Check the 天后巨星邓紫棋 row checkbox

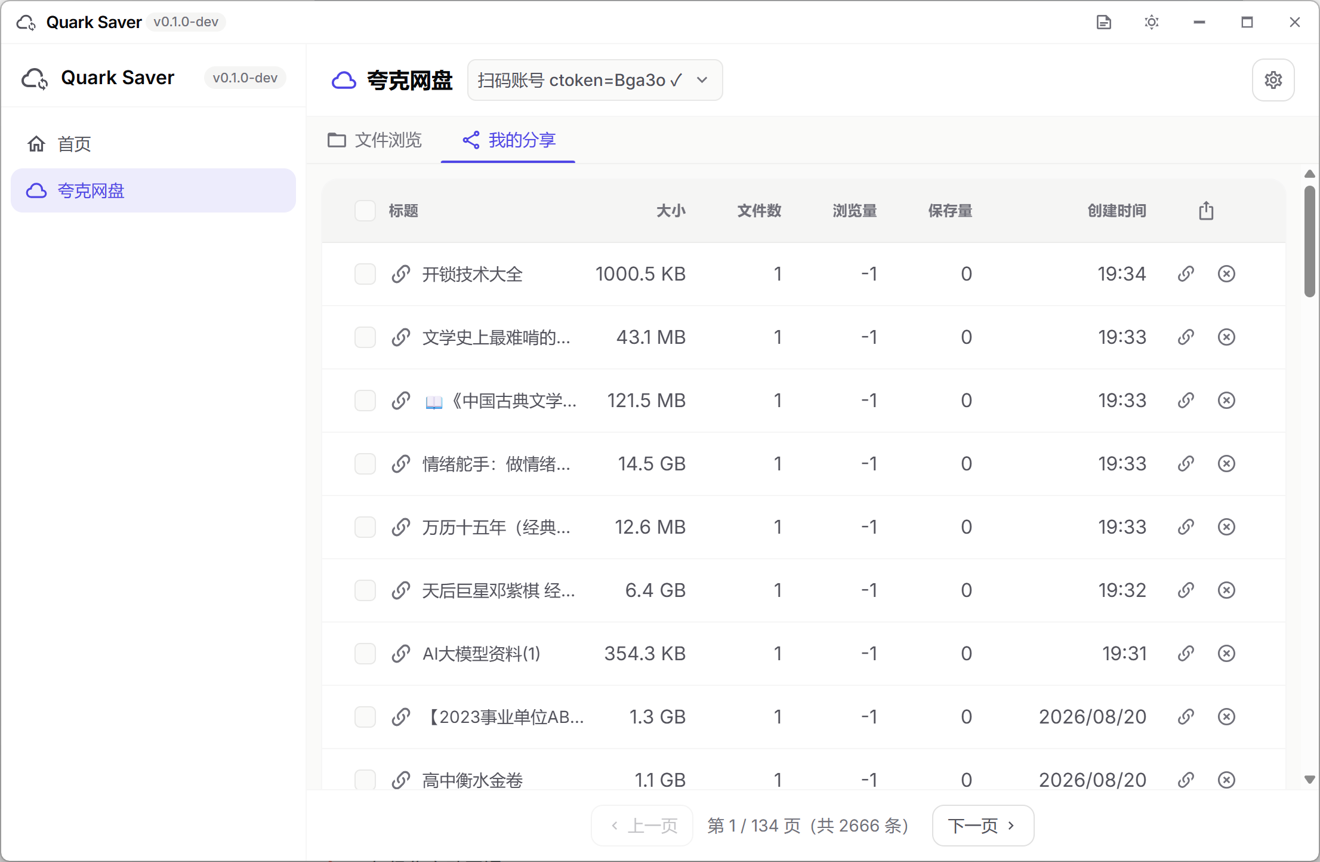pyautogui.click(x=365, y=590)
